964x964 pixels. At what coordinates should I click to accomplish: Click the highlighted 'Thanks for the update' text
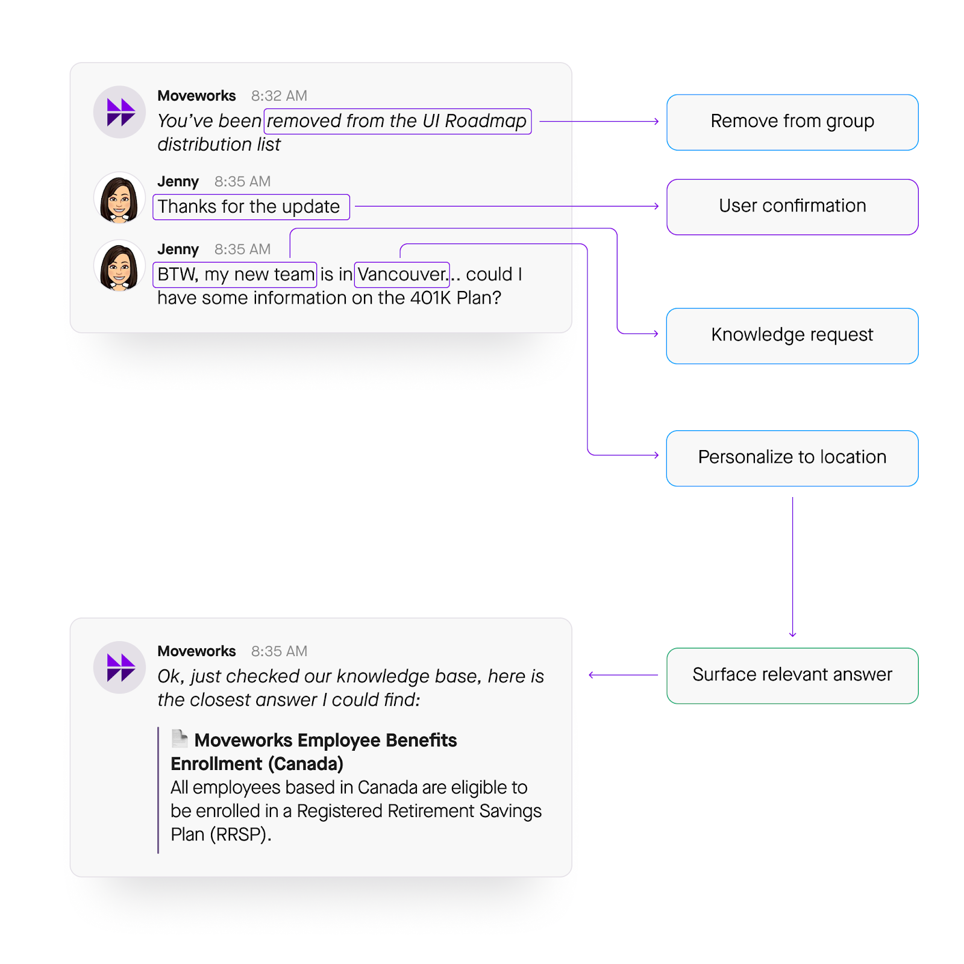250,207
